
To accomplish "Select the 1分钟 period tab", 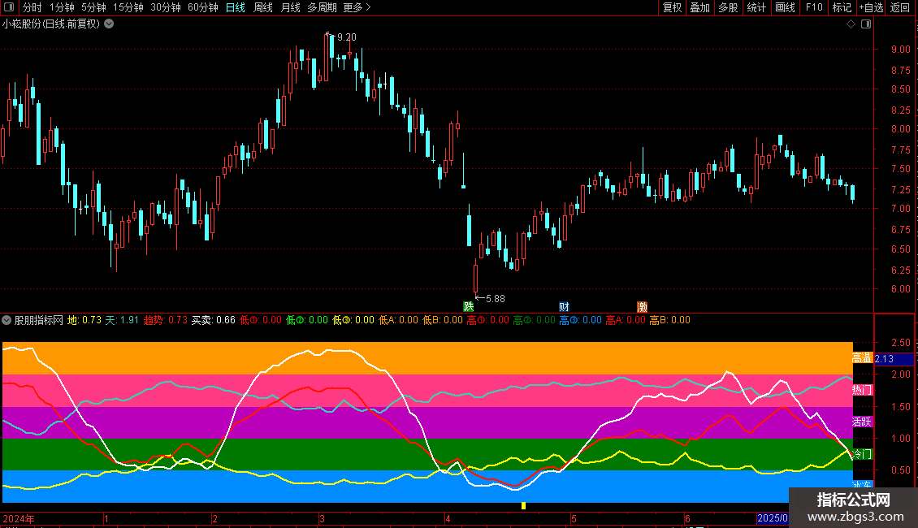I will 62,7.
